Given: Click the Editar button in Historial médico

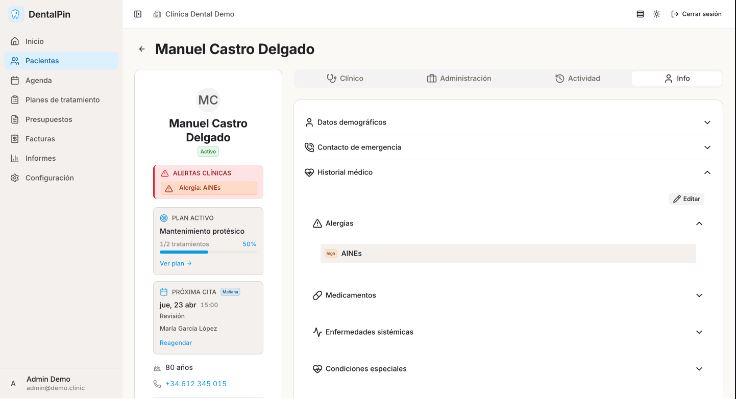Looking at the screenshot, I should (686, 199).
